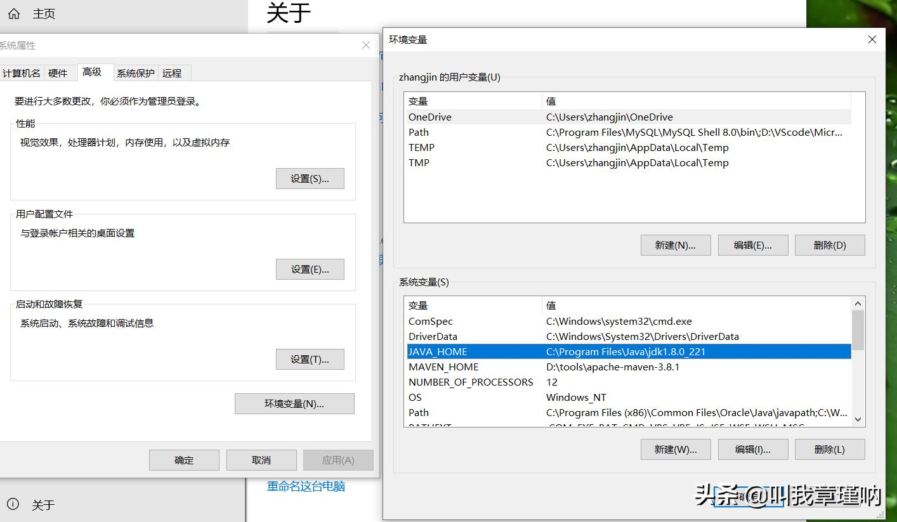Click 设置(S) under the 性能 section
Image resolution: width=897 pixels, height=522 pixels.
(x=310, y=178)
